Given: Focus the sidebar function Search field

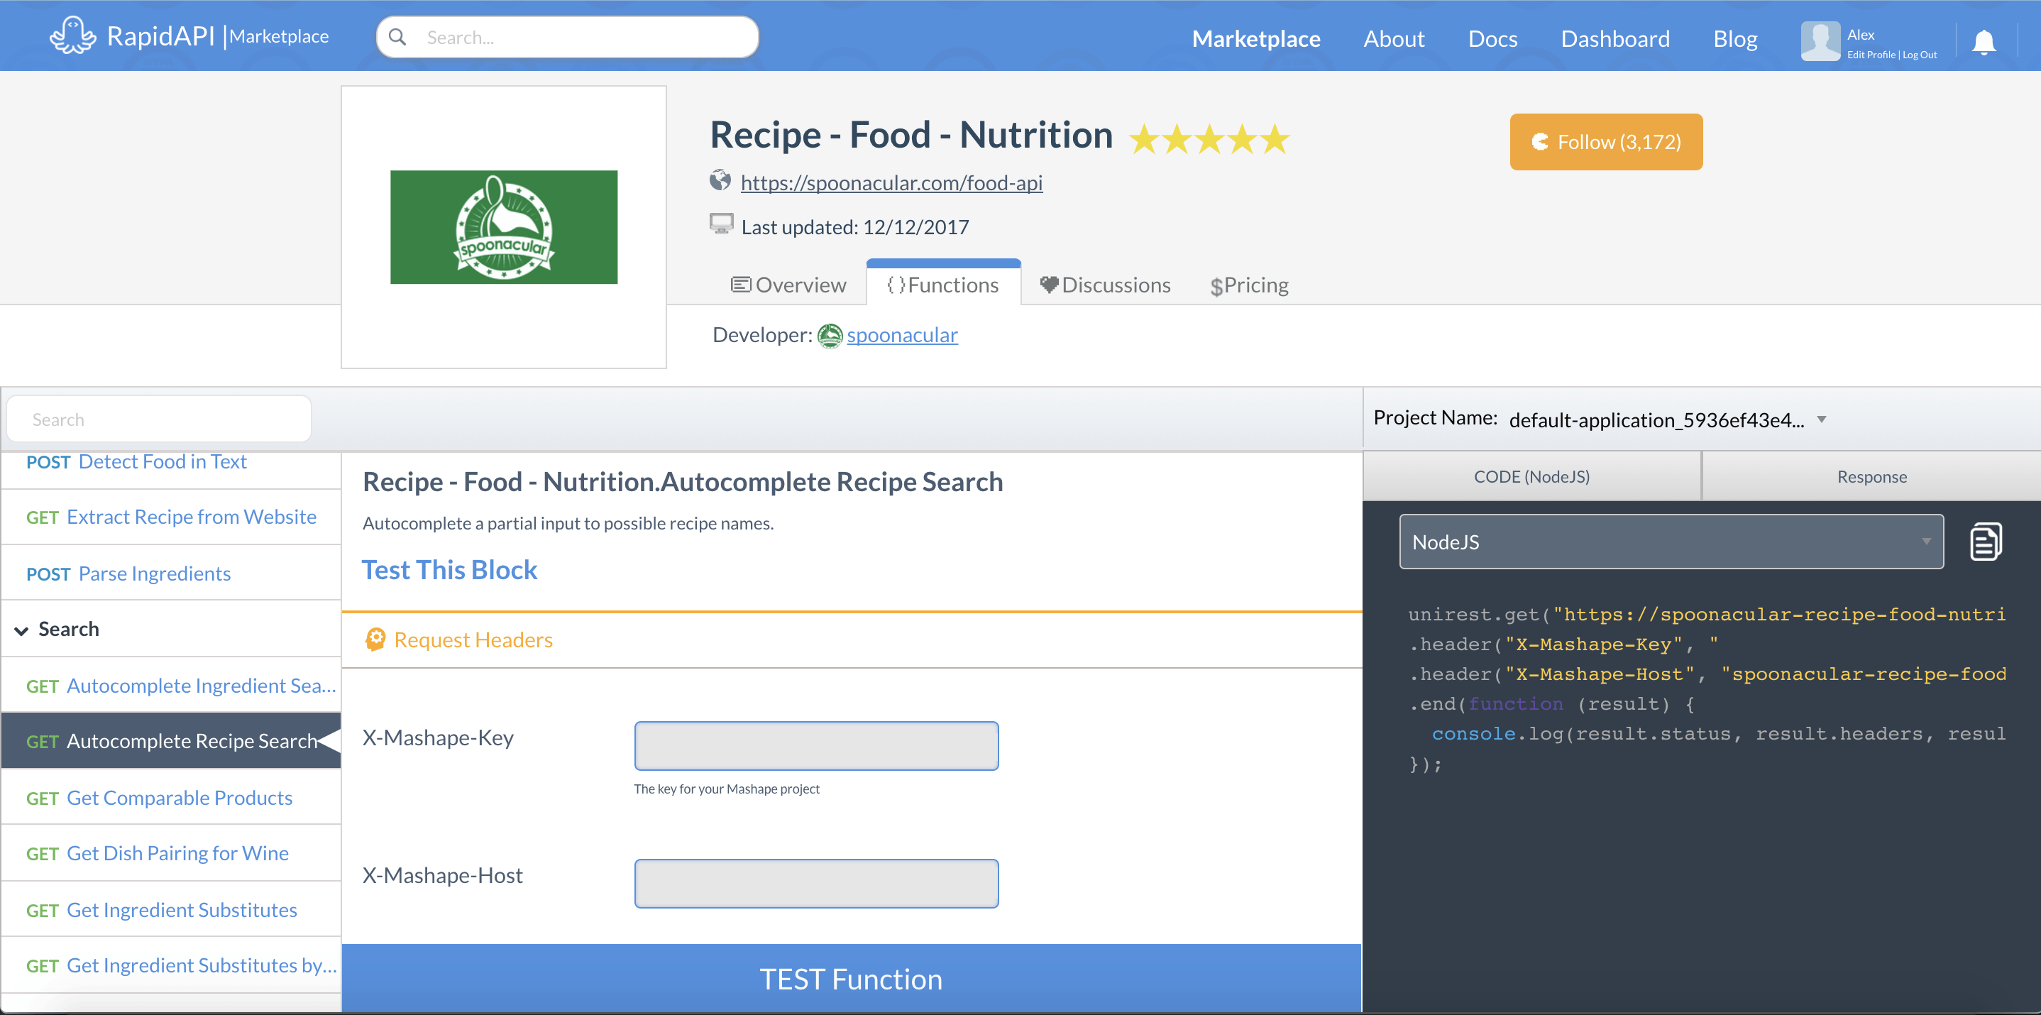Looking at the screenshot, I should [158, 419].
